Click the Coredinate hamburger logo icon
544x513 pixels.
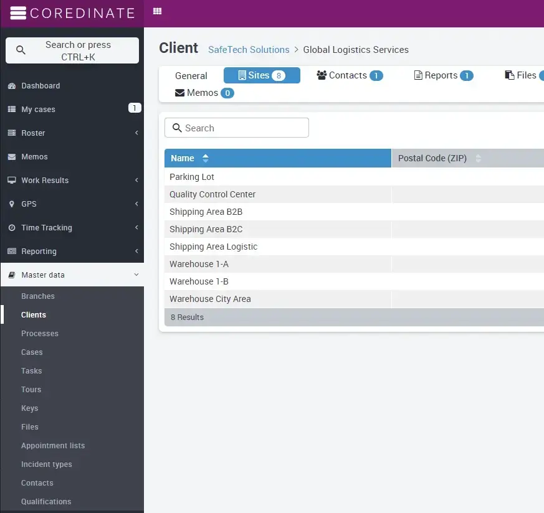point(18,13)
